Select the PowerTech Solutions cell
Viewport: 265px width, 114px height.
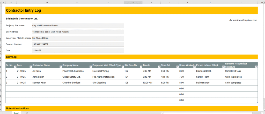76,71
